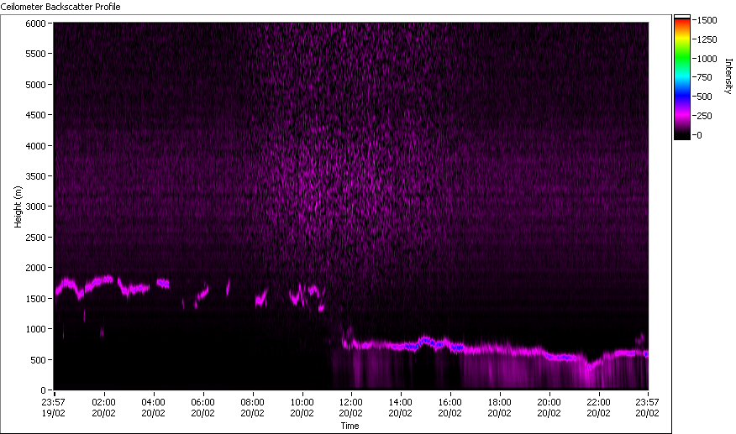The image size is (736, 434).
Task: Click the 5500 height tick label
Action: (x=35, y=54)
